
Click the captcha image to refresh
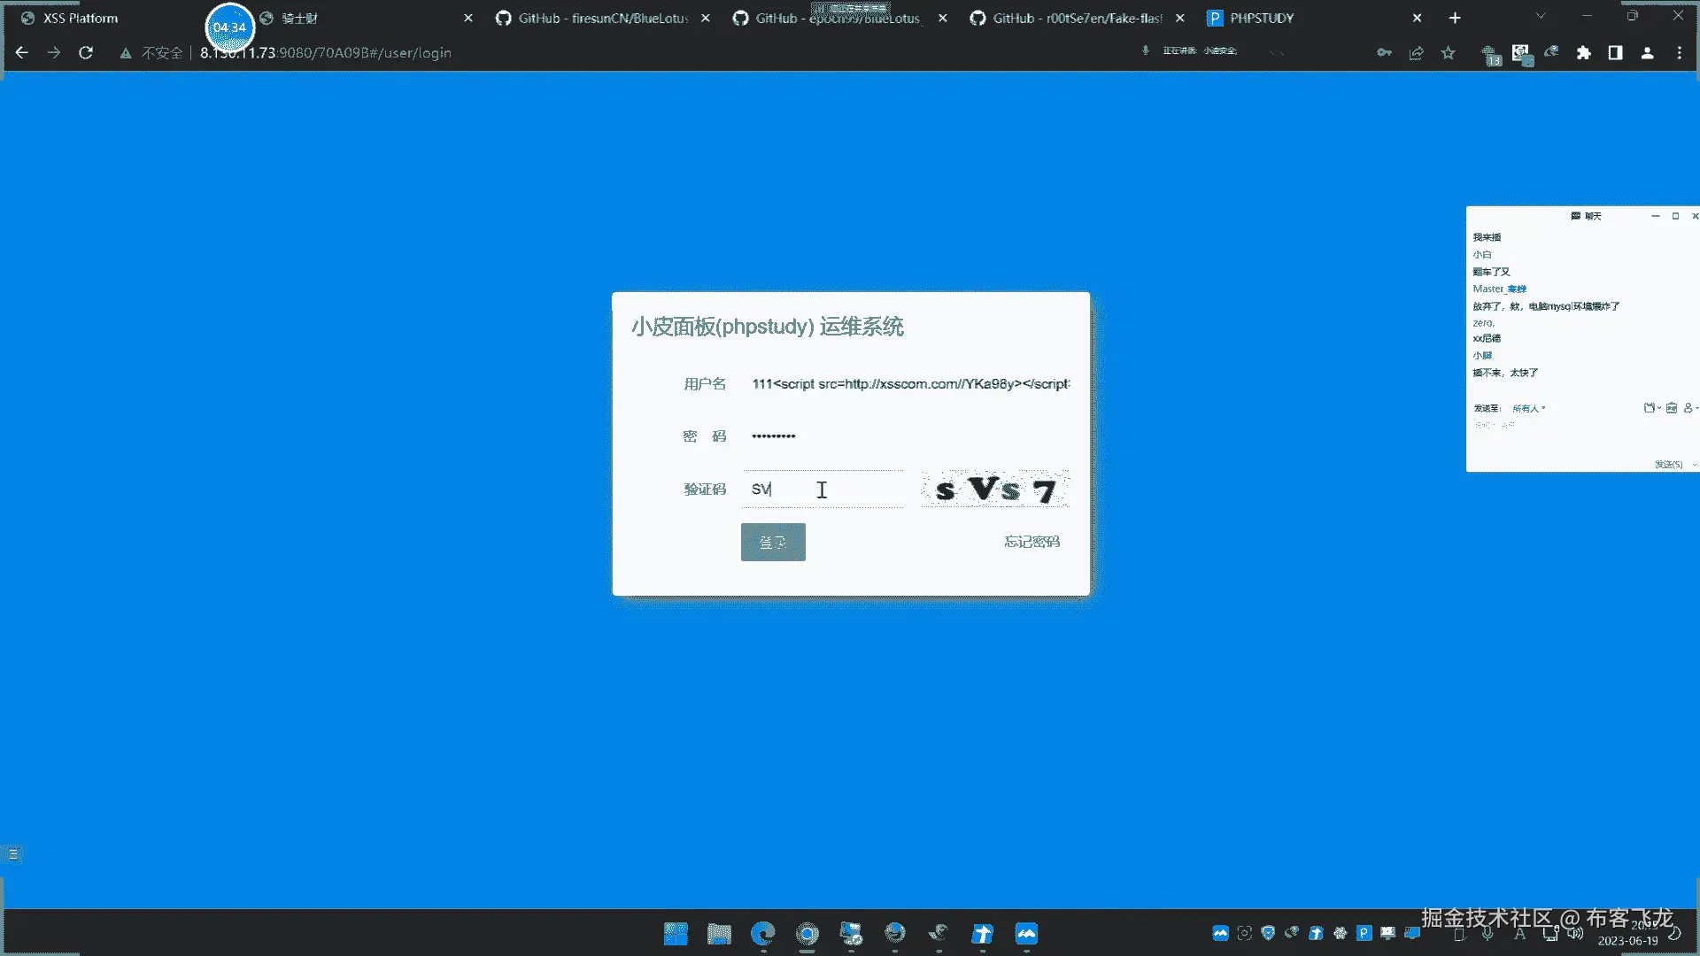point(995,490)
